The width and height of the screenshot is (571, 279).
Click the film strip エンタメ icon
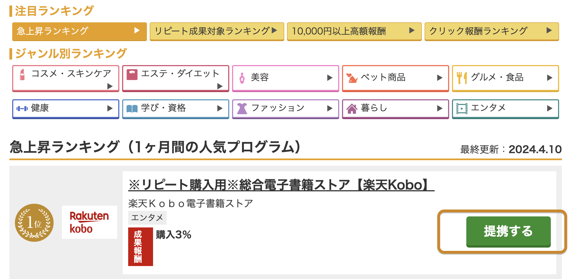tap(462, 109)
